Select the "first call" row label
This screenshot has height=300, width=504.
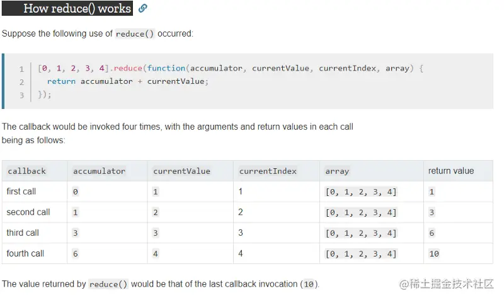coord(22,192)
